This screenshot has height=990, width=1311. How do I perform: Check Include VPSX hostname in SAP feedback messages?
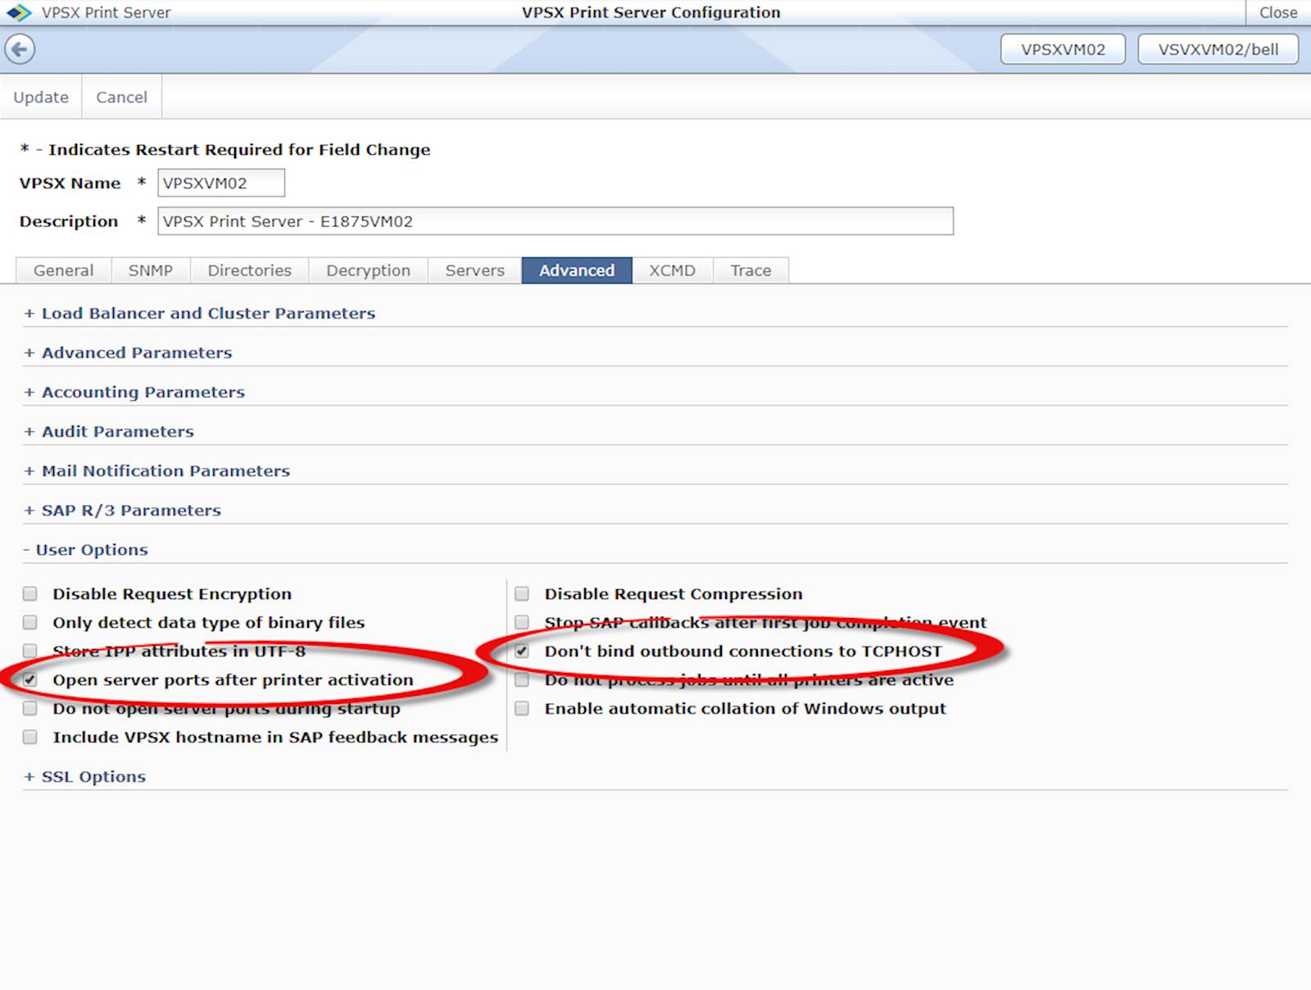(30, 737)
